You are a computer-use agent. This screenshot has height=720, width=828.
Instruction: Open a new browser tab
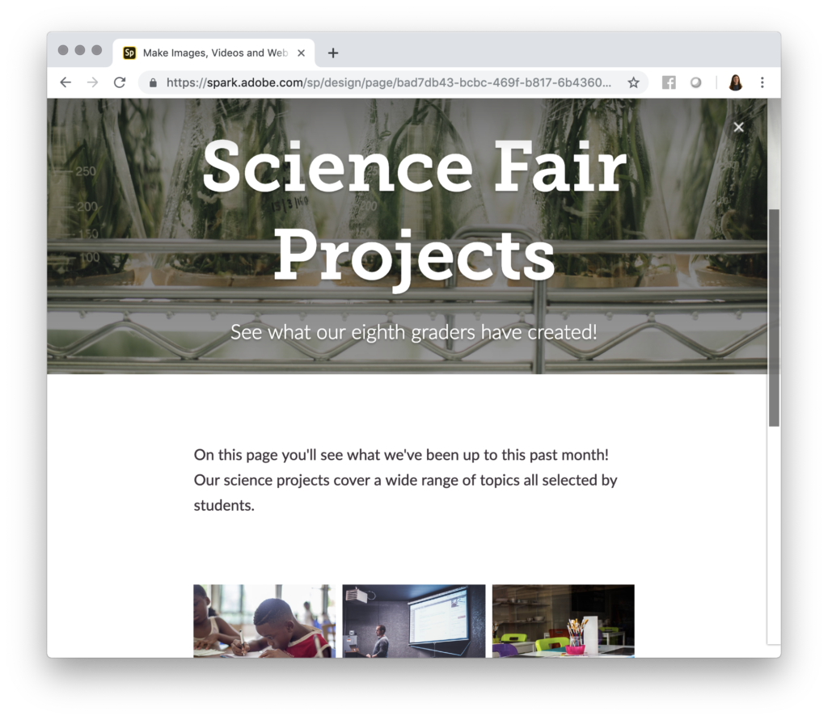click(332, 53)
